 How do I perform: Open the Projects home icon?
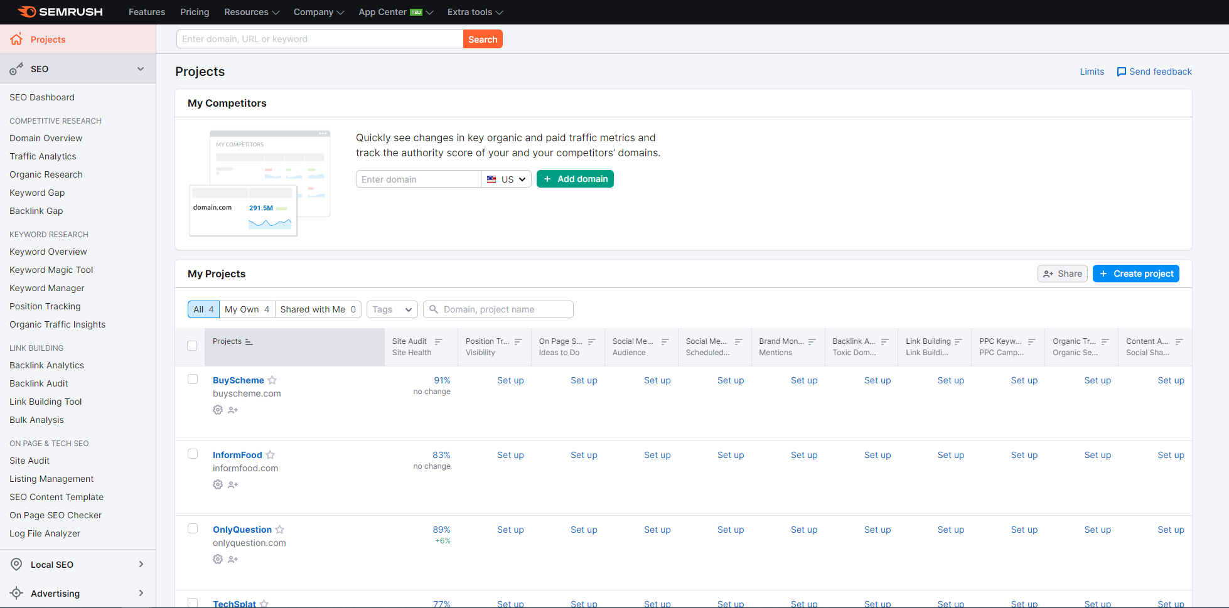[16, 39]
